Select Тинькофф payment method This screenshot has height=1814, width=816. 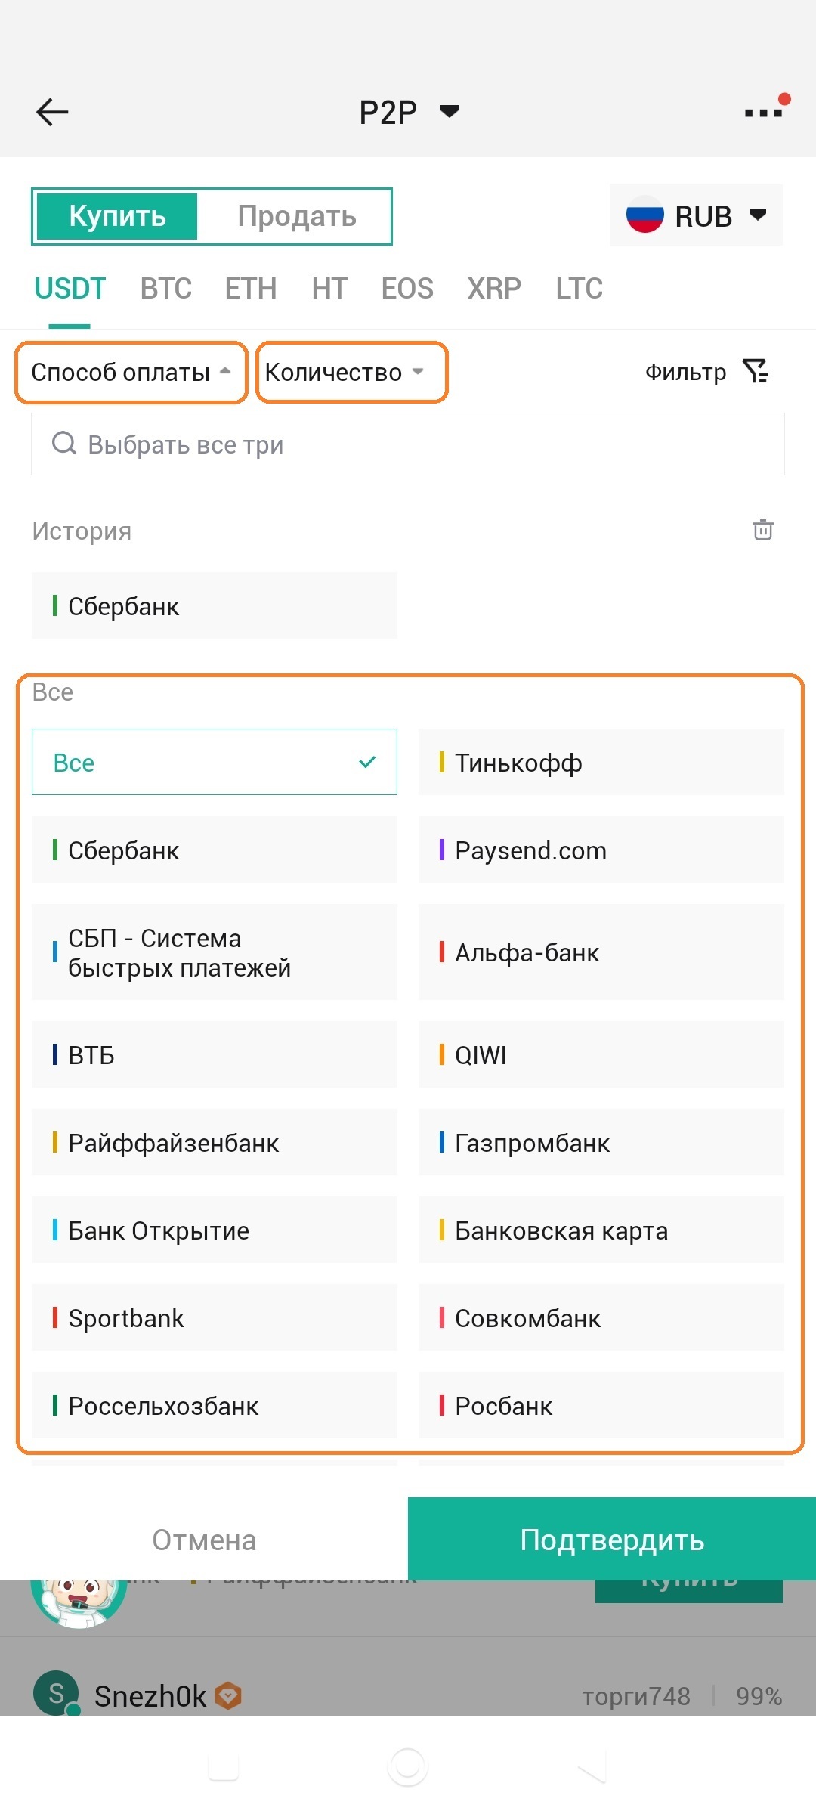coord(601,762)
